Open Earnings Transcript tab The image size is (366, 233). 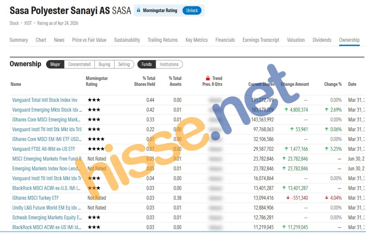pos(261,40)
